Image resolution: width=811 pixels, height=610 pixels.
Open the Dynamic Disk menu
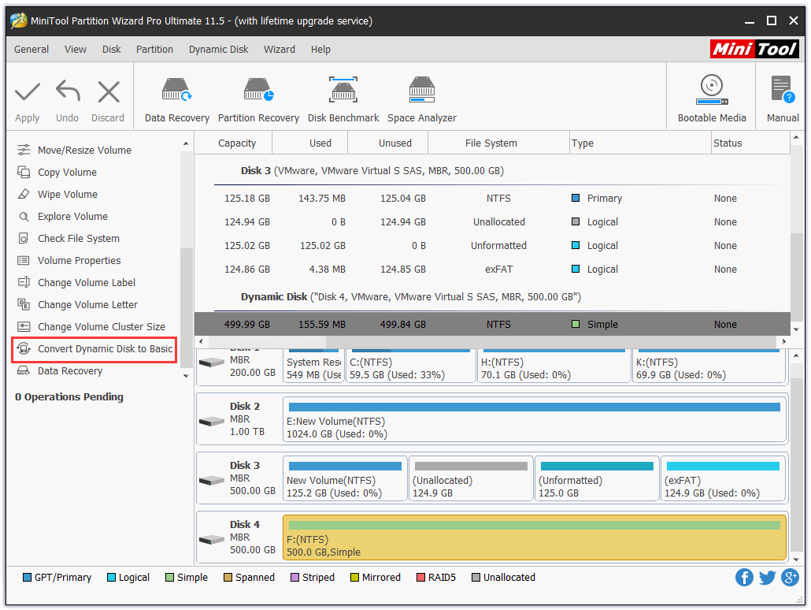point(218,49)
